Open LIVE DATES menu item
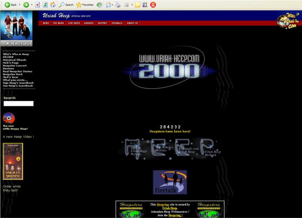The width and height of the screenshot is (302, 218). 74,23
